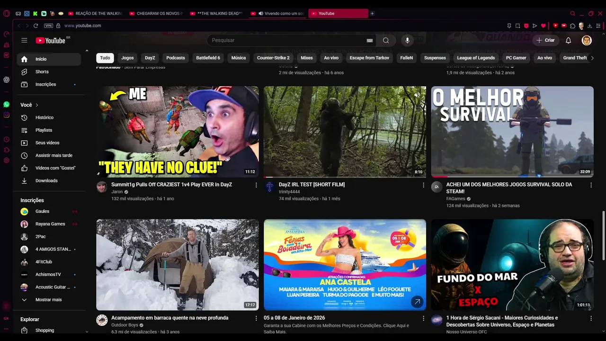This screenshot has height=341, width=606.
Task: Select the Battlefield 6 category chip
Action: 208,58
